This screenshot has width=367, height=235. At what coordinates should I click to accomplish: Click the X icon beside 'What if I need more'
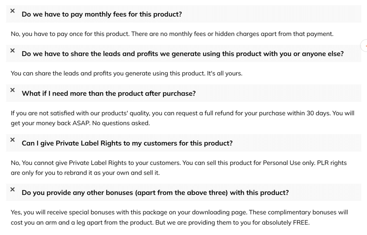pyautogui.click(x=13, y=90)
